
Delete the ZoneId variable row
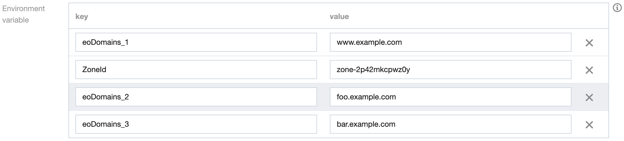point(589,70)
